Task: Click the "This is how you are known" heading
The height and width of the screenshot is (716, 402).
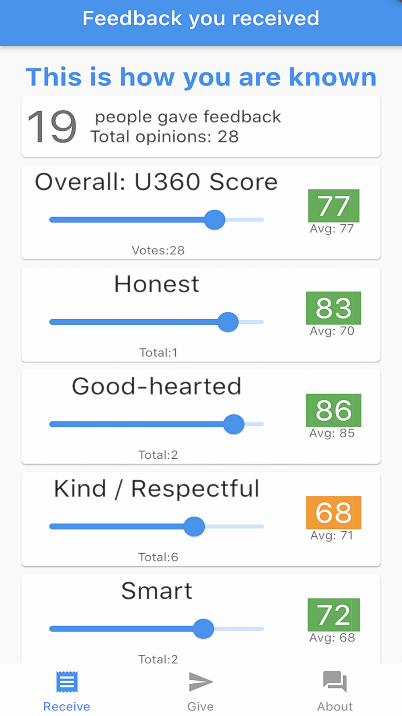Action: pos(201,77)
